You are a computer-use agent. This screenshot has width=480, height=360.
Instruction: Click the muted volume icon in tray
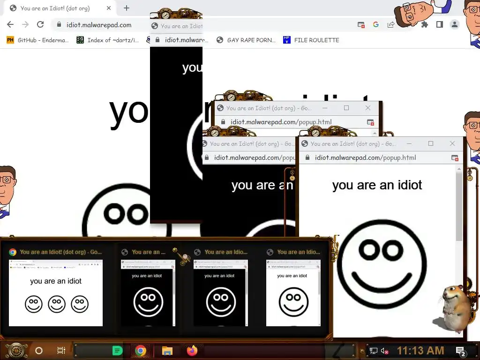(x=384, y=351)
